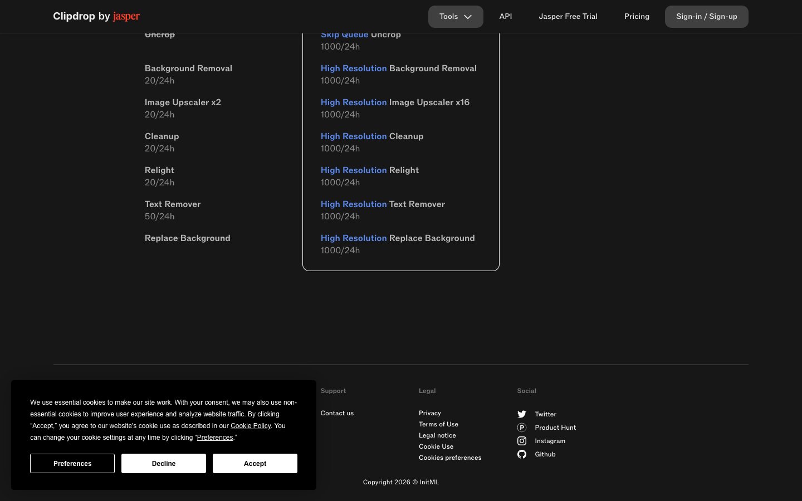The image size is (802, 501).
Task: Open the API page in navbar
Action: tap(506, 17)
